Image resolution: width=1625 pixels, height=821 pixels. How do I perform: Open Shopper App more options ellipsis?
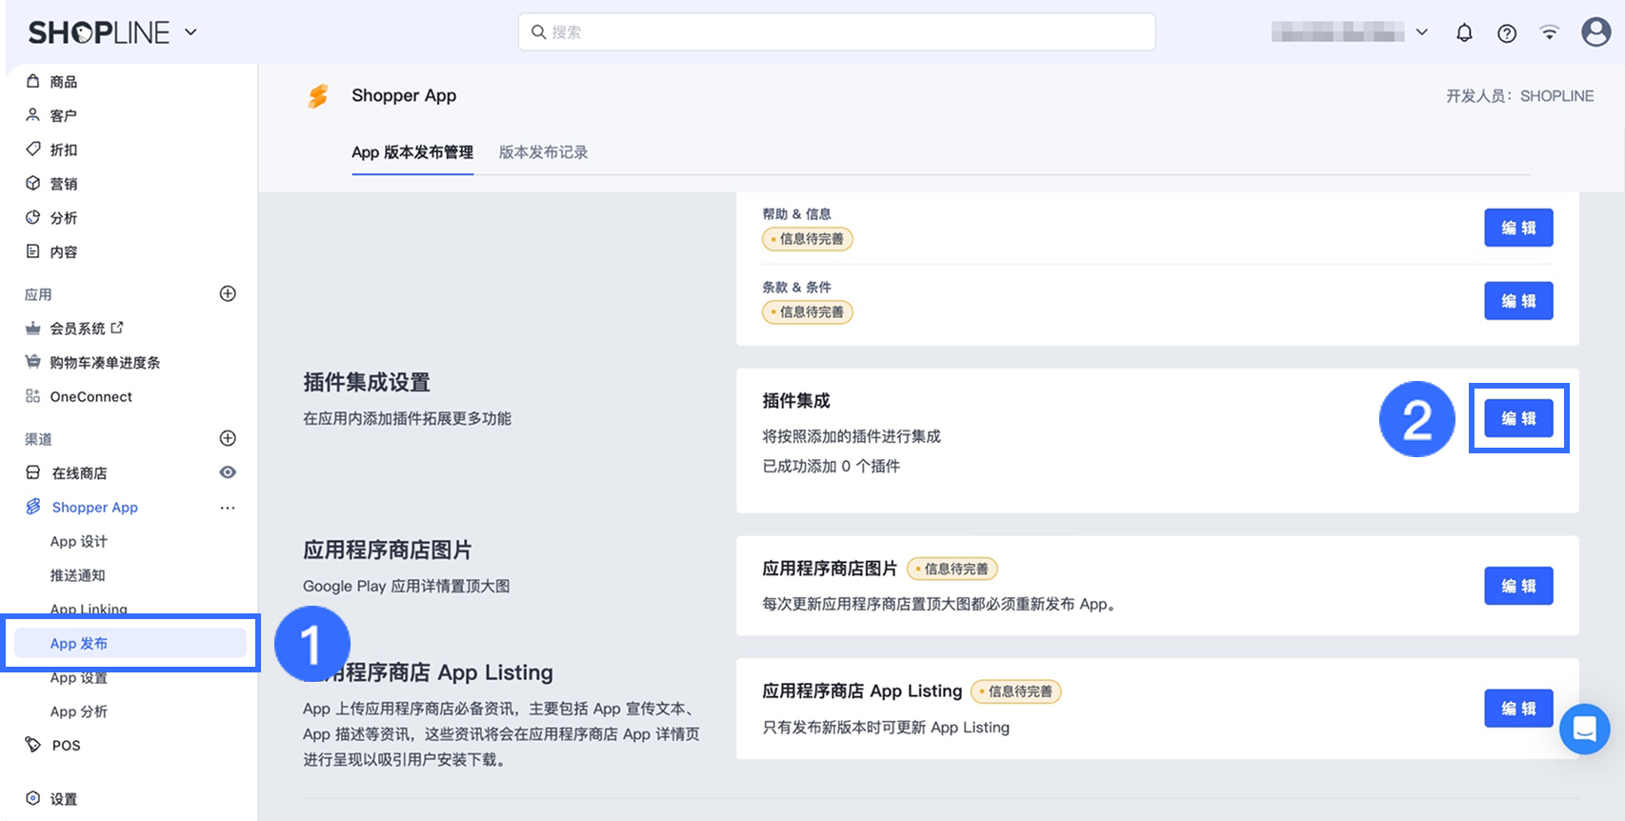pos(228,508)
